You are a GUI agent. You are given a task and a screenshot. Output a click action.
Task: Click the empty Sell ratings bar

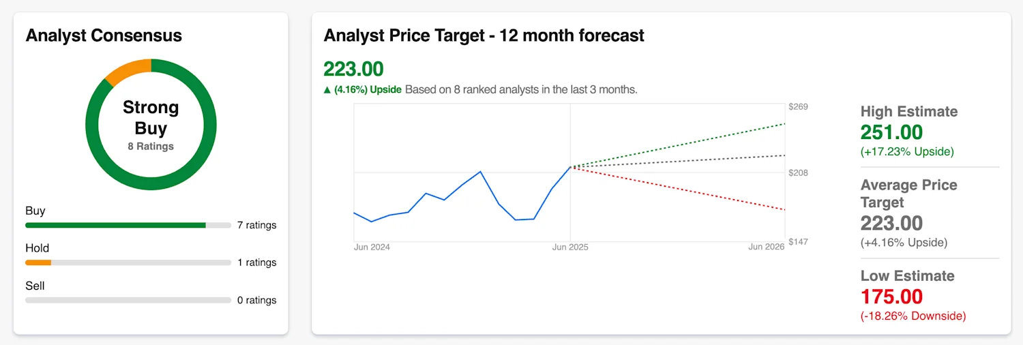pos(128,300)
